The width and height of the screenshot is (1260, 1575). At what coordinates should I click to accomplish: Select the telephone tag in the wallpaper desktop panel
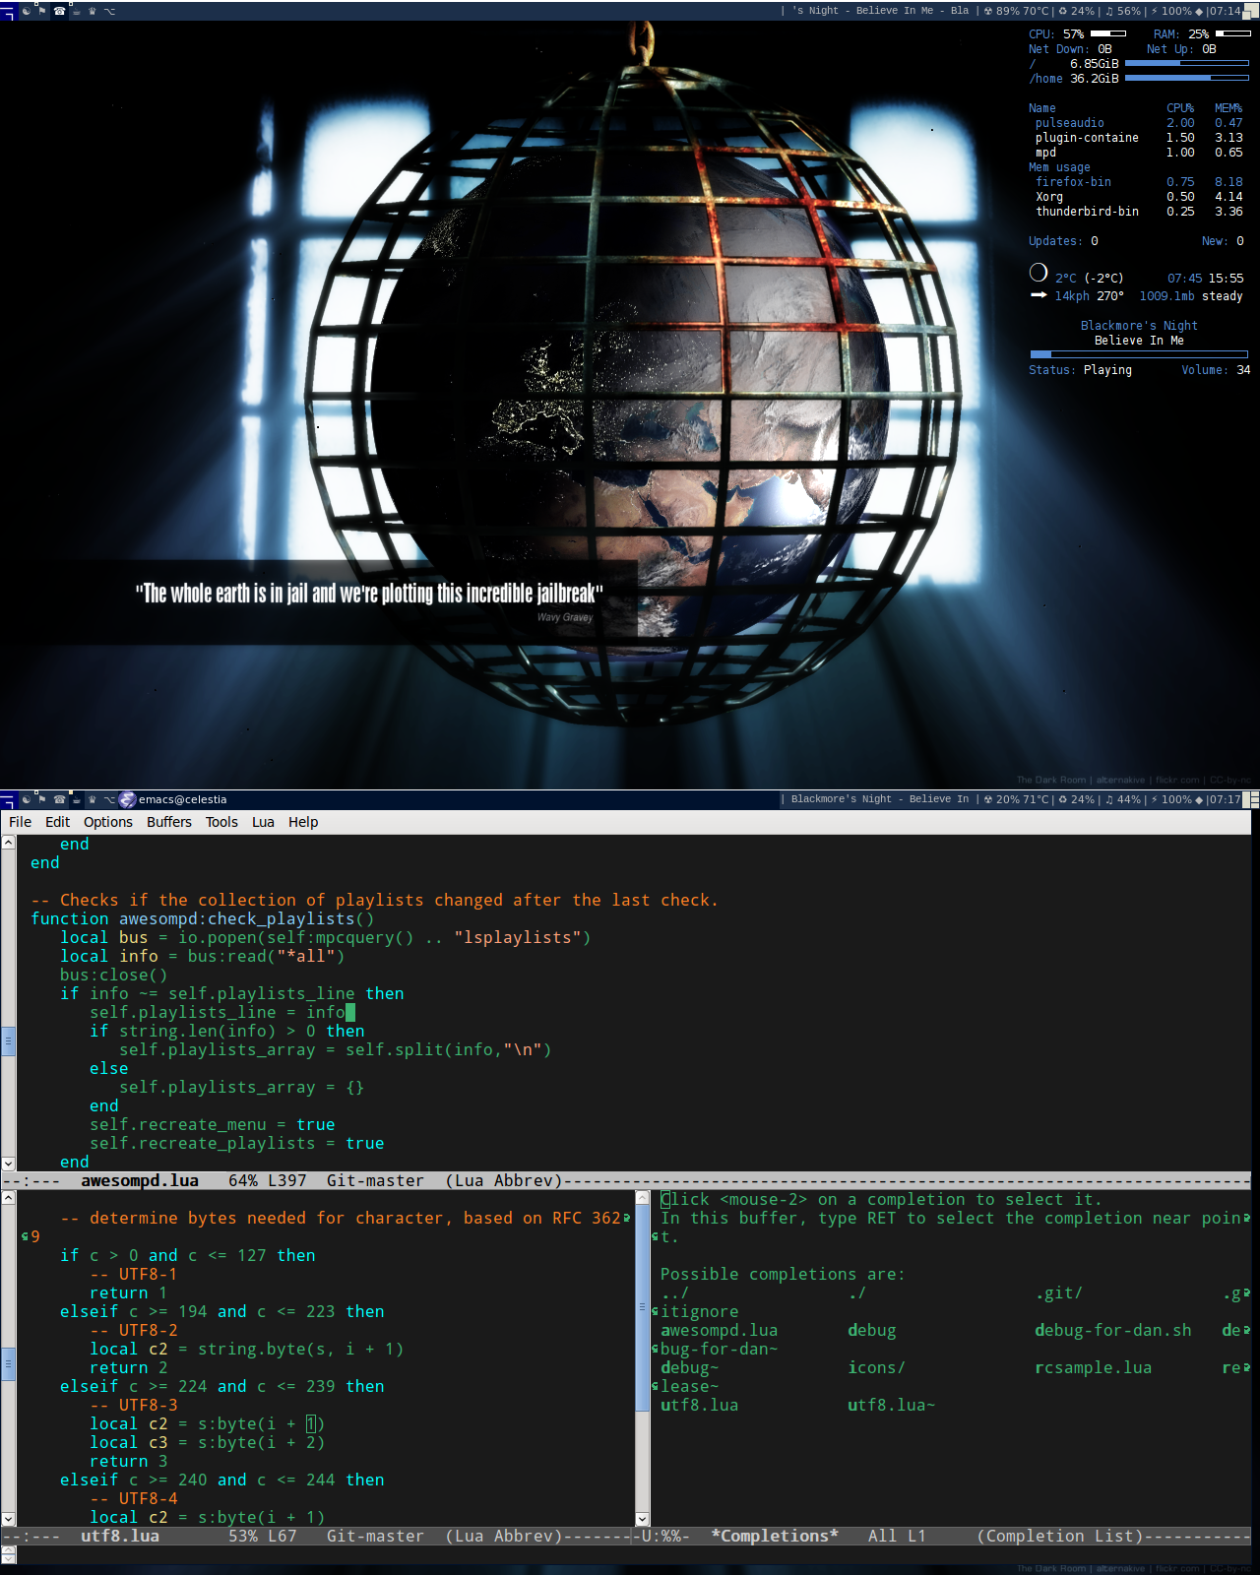tap(60, 11)
